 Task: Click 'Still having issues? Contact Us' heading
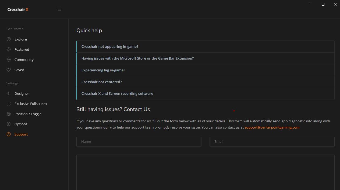(113, 109)
